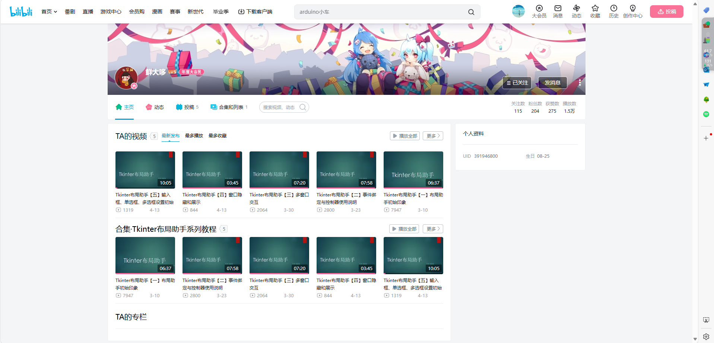Click the blue tag icon in browser sidebar
714x343 pixels.
(x=706, y=10)
